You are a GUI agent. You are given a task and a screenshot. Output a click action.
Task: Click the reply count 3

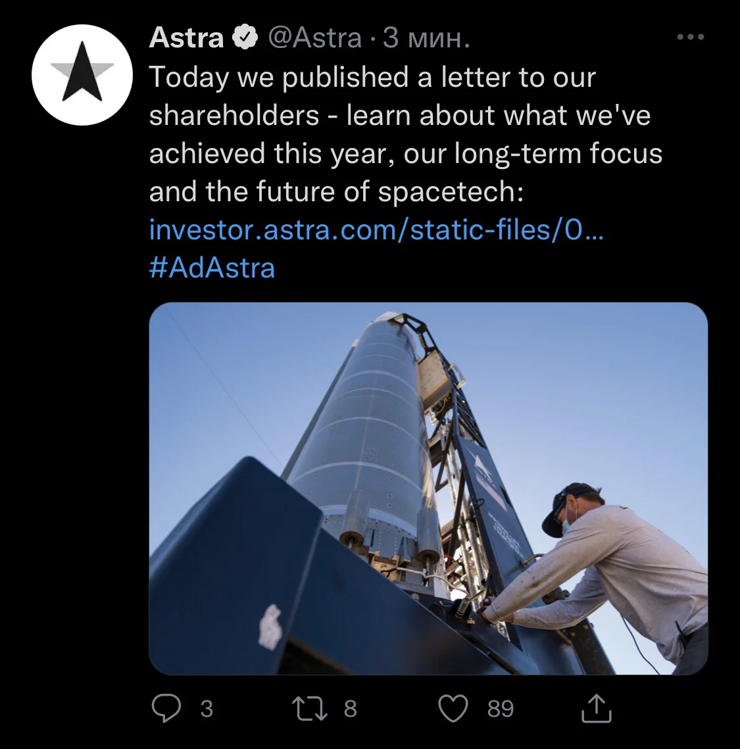(207, 708)
